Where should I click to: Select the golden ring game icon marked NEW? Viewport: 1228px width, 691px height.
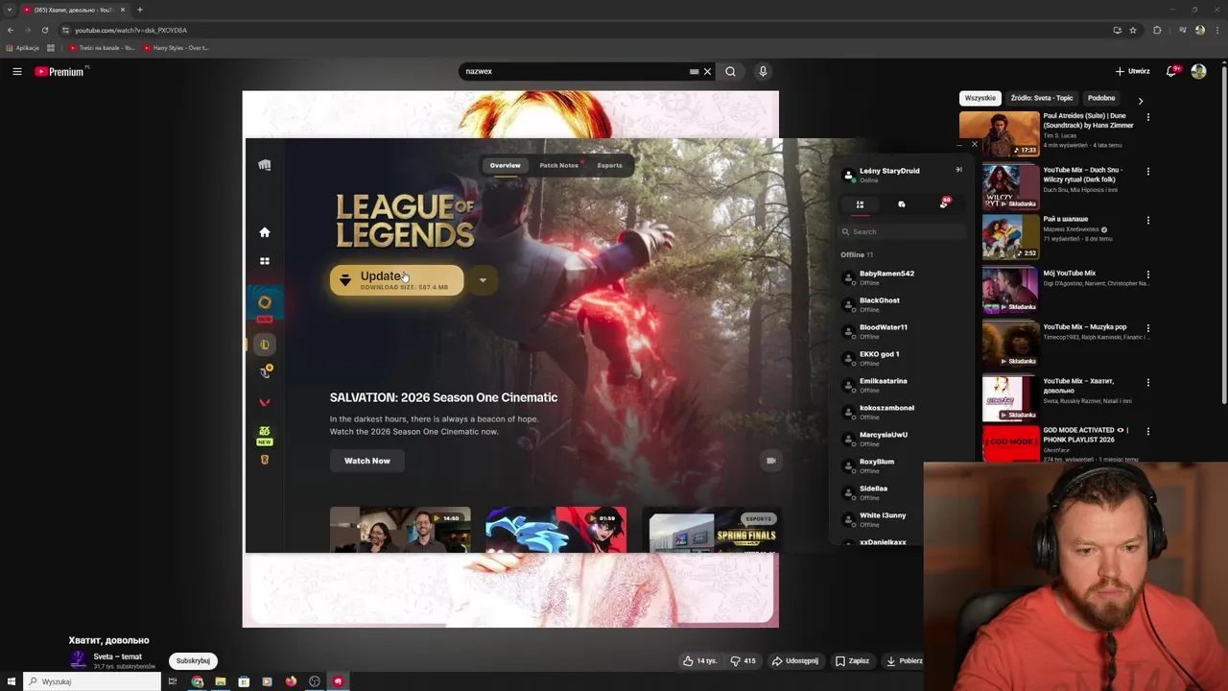pyautogui.click(x=265, y=303)
